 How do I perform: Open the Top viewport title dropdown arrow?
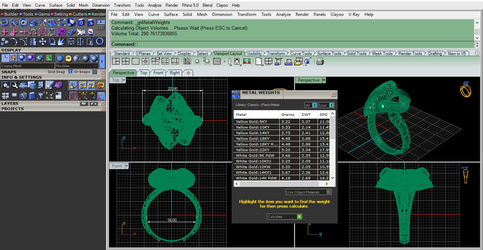coord(124,80)
